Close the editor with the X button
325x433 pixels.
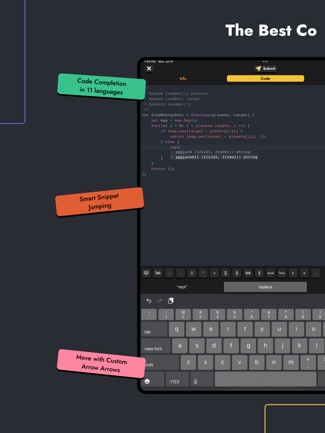[149, 68]
